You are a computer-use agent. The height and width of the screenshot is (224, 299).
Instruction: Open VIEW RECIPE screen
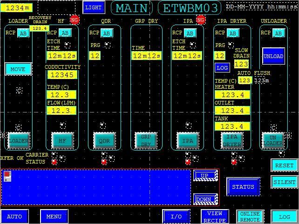pos(215,217)
